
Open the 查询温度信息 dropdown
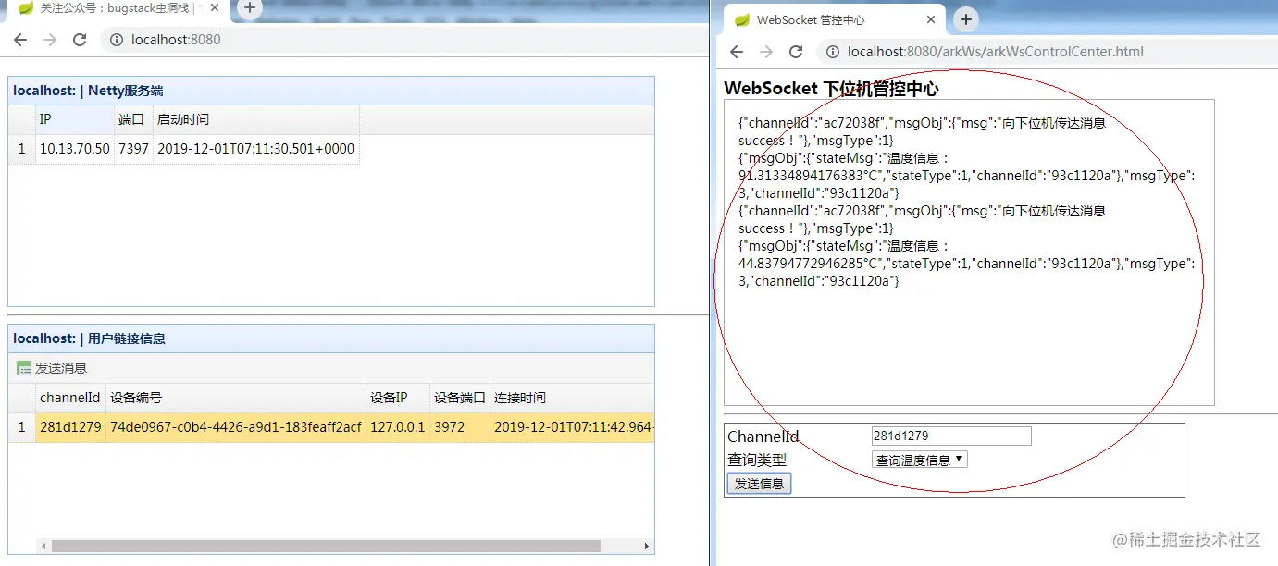tap(920, 460)
